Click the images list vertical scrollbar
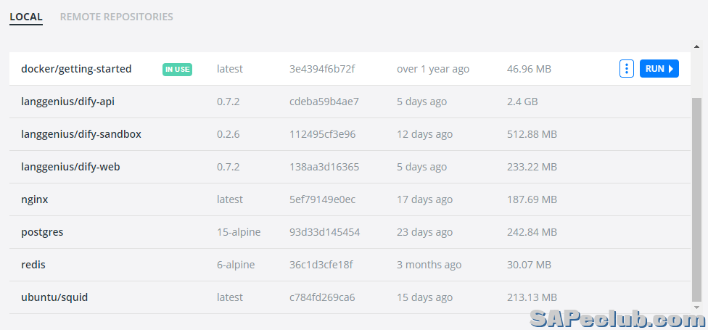Screen dimensions: 708x330 (x=696, y=196)
